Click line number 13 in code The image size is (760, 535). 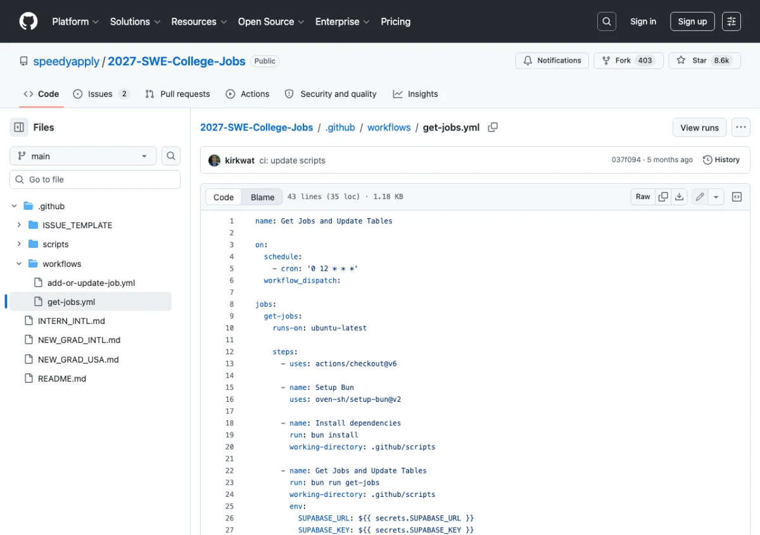[229, 364]
